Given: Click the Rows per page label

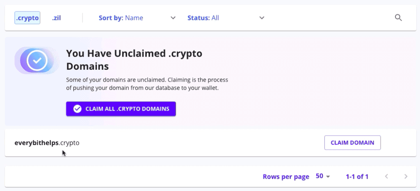Looking at the screenshot, I should tap(286, 177).
